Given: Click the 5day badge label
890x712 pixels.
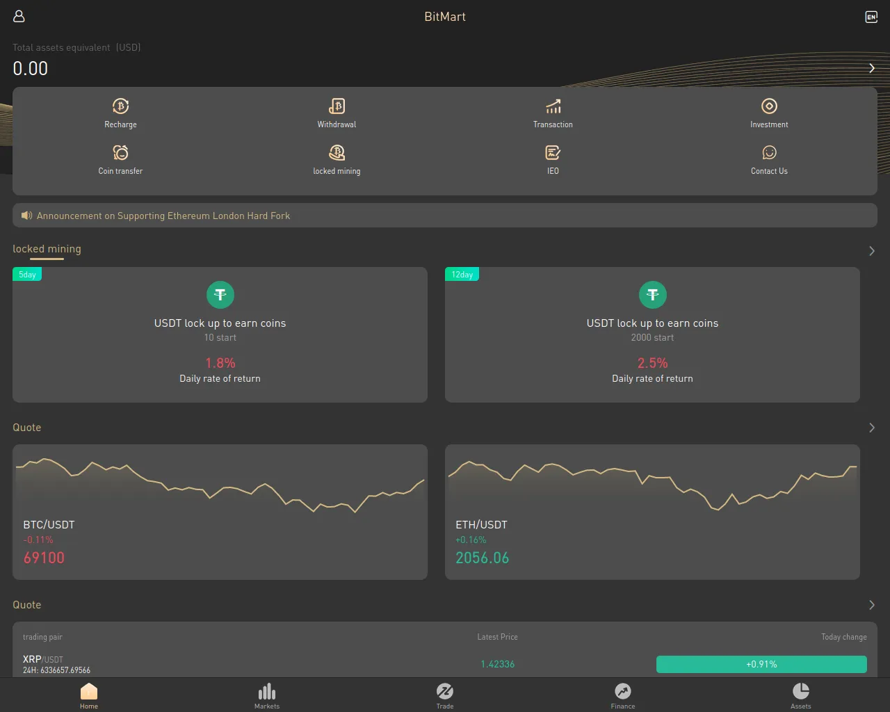Looking at the screenshot, I should [28, 275].
